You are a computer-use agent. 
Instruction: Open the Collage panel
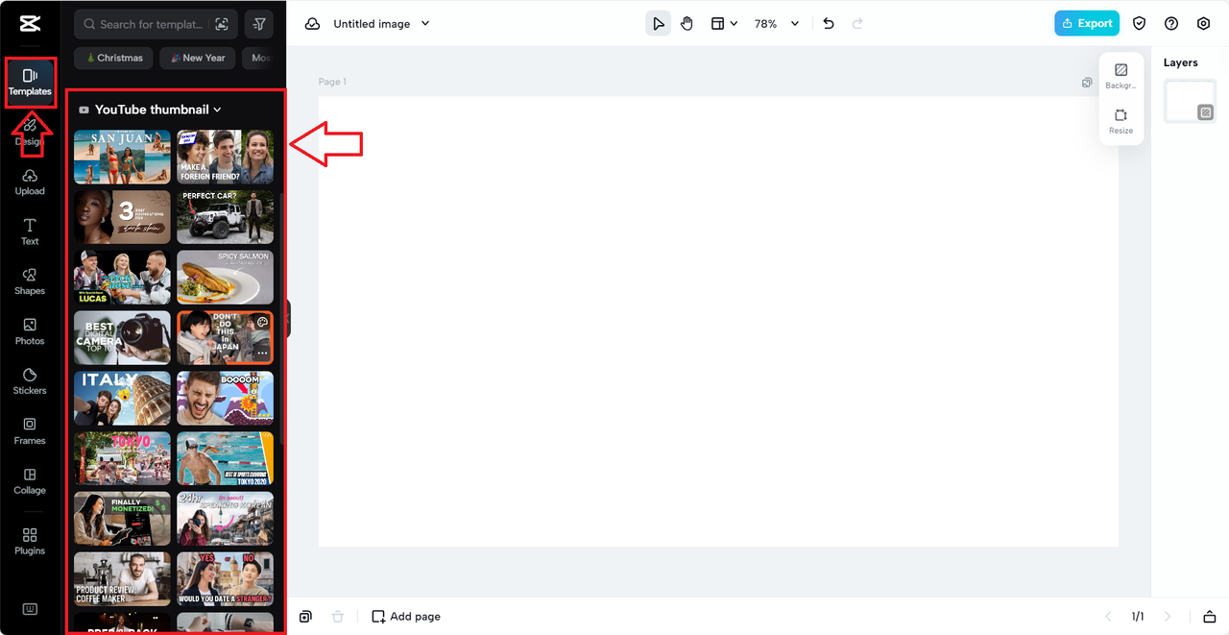click(30, 481)
